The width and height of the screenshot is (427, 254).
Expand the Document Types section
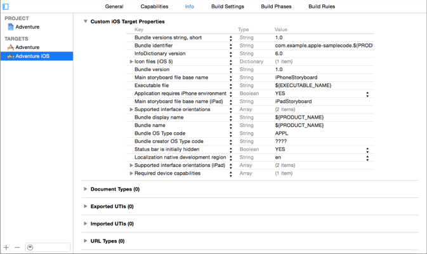(86, 189)
